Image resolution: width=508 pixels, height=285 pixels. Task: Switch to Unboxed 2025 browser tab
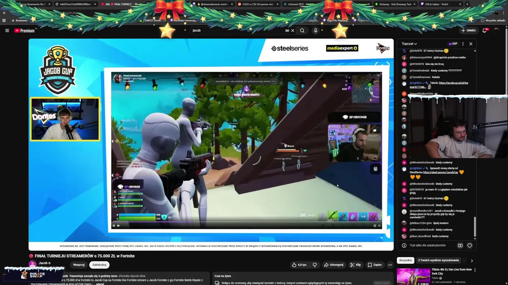[304, 4]
